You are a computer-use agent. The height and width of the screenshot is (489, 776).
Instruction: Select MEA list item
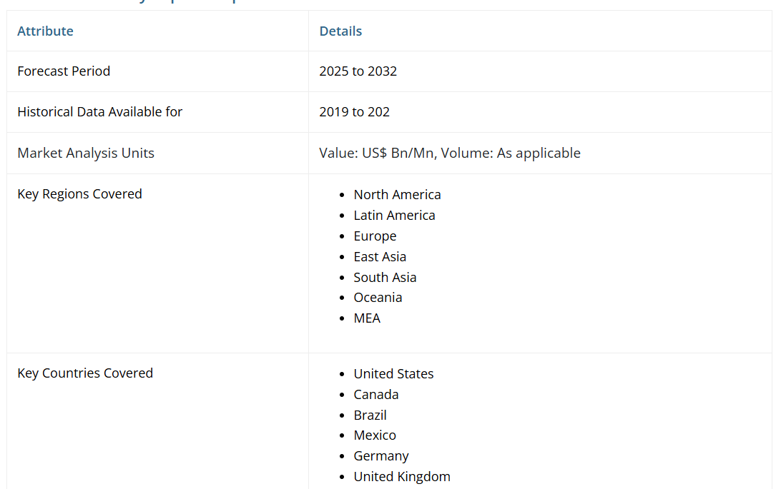367,318
